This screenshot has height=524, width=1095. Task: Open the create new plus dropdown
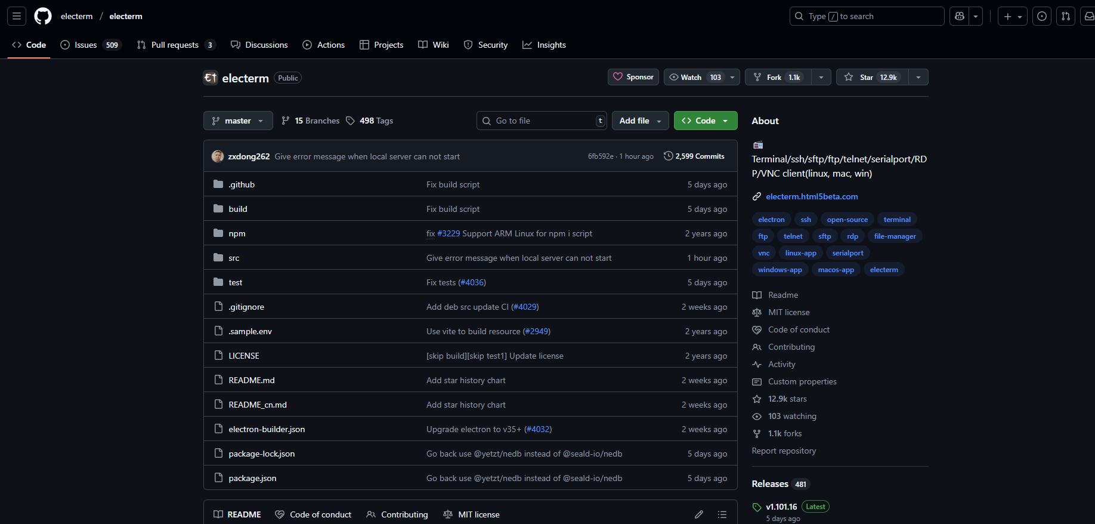tap(1013, 16)
